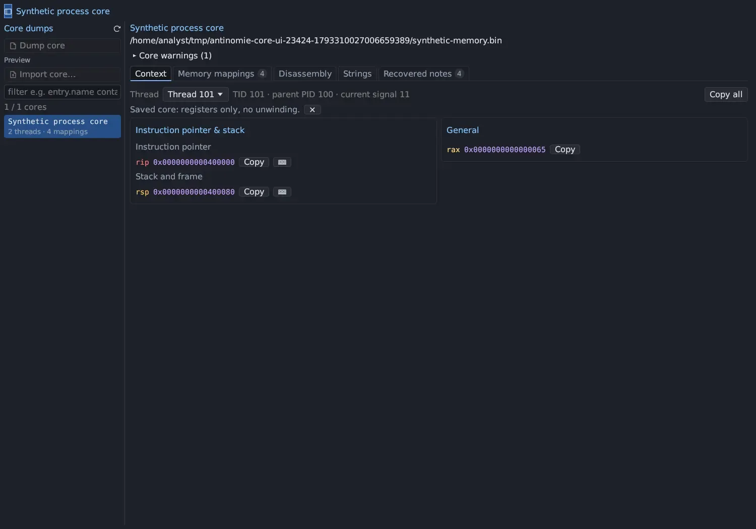Dismiss the 'Saved core: registers only' notice
Screen dimensions: 756x529
pos(312,110)
